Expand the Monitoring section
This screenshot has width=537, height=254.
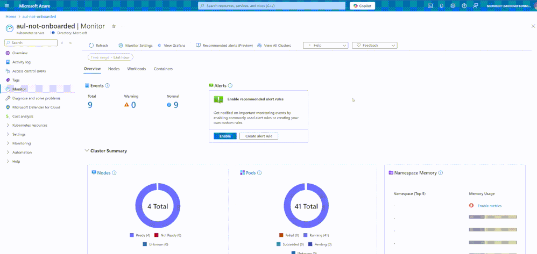click(x=21, y=143)
